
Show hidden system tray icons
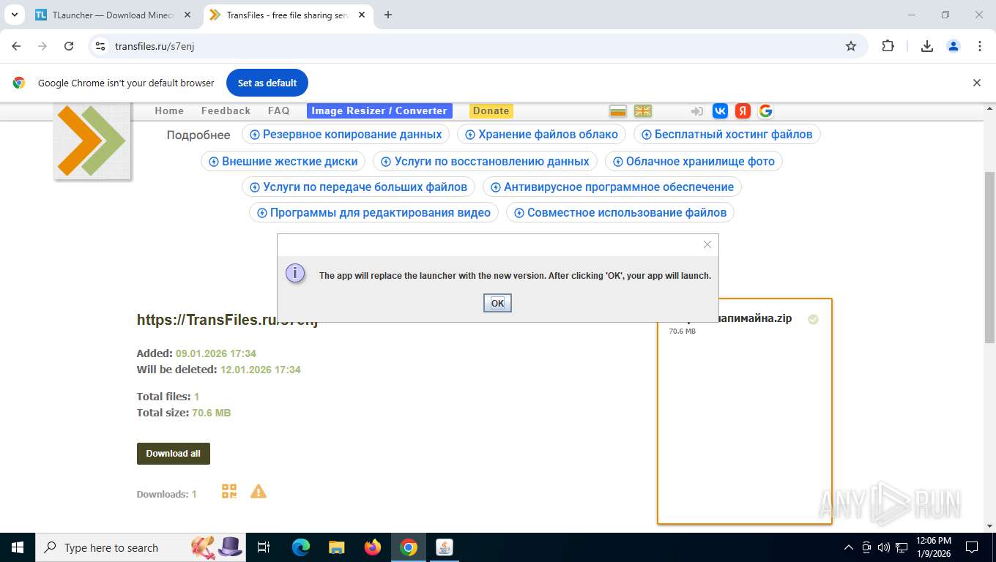[849, 547]
